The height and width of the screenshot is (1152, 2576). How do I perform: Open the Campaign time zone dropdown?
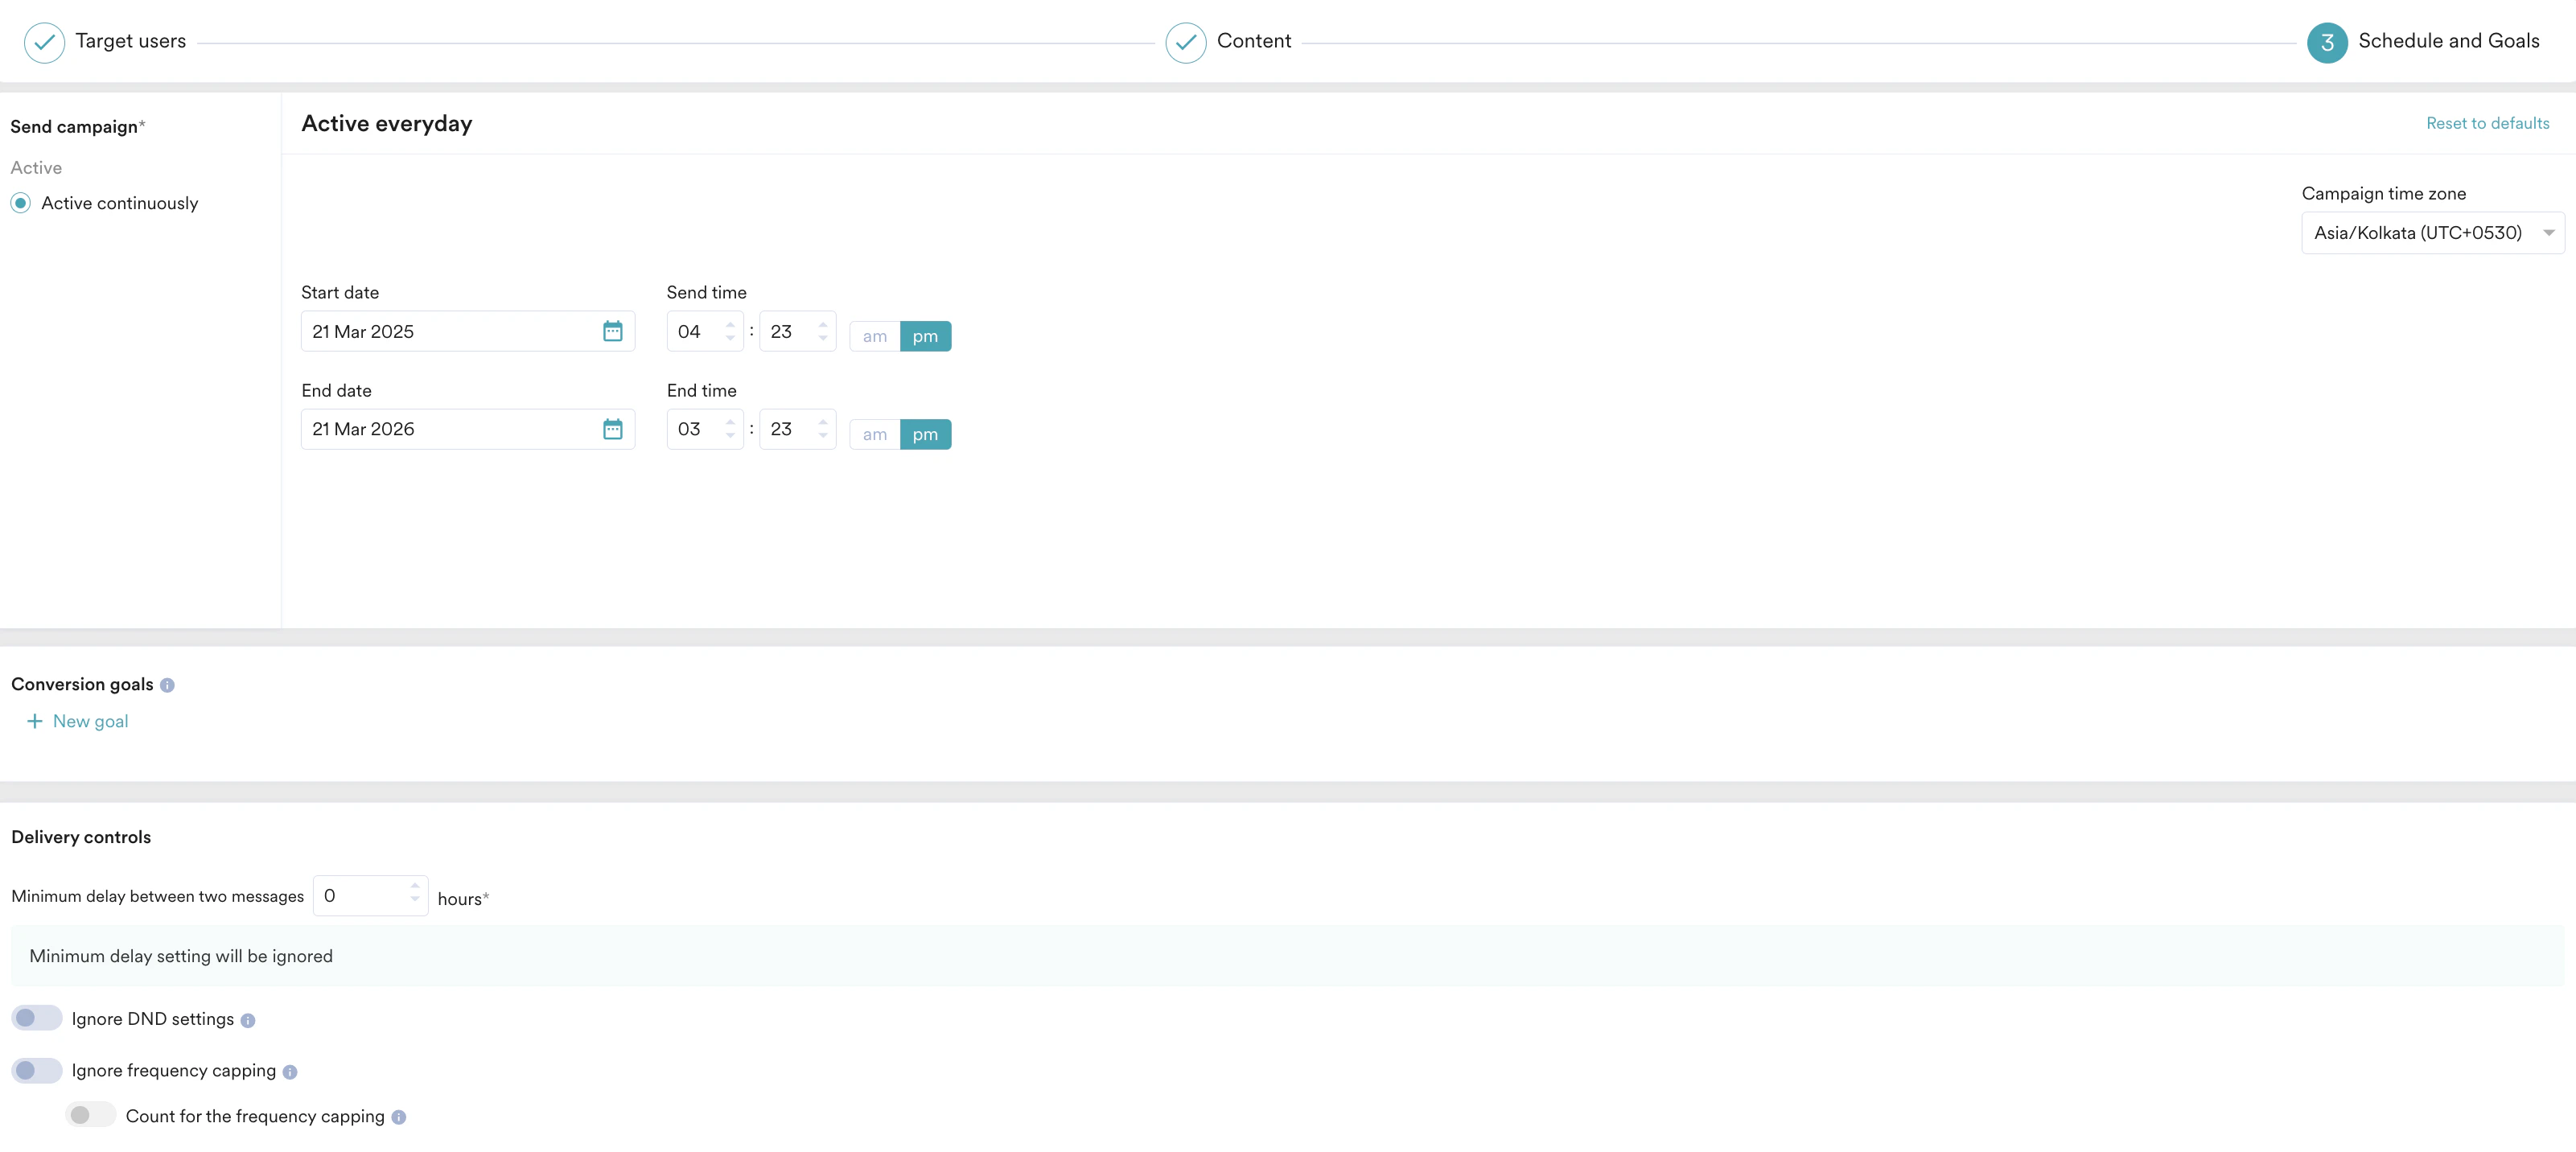pyautogui.click(x=2432, y=232)
